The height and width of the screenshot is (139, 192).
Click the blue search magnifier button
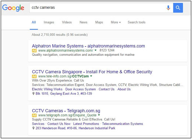click(x=178, y=8)
